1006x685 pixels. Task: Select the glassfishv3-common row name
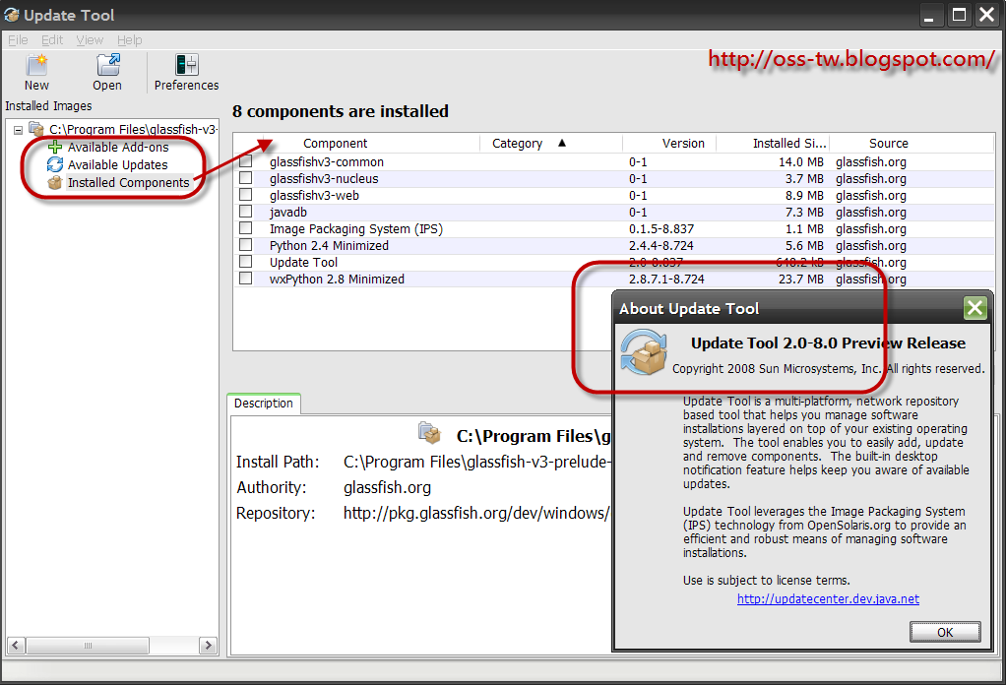(x=327, y=162)
